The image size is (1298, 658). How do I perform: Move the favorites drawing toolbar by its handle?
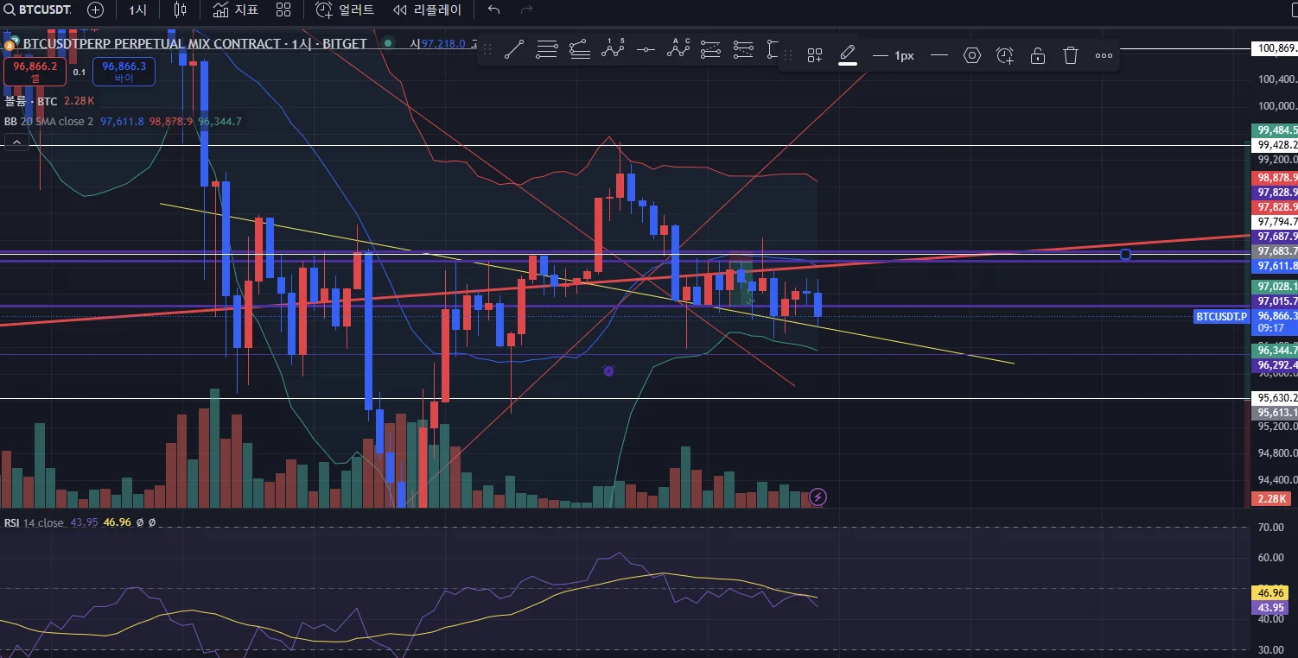pos(487,50)
